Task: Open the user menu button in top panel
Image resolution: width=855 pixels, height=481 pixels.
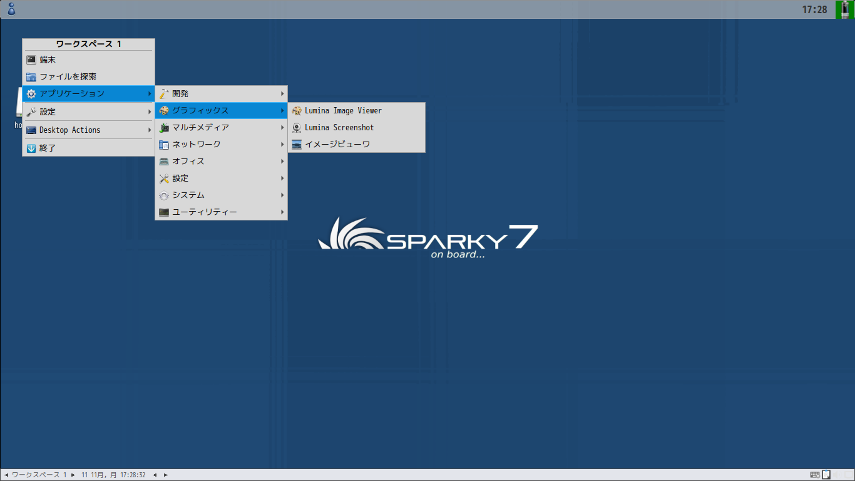Action: 11,9
